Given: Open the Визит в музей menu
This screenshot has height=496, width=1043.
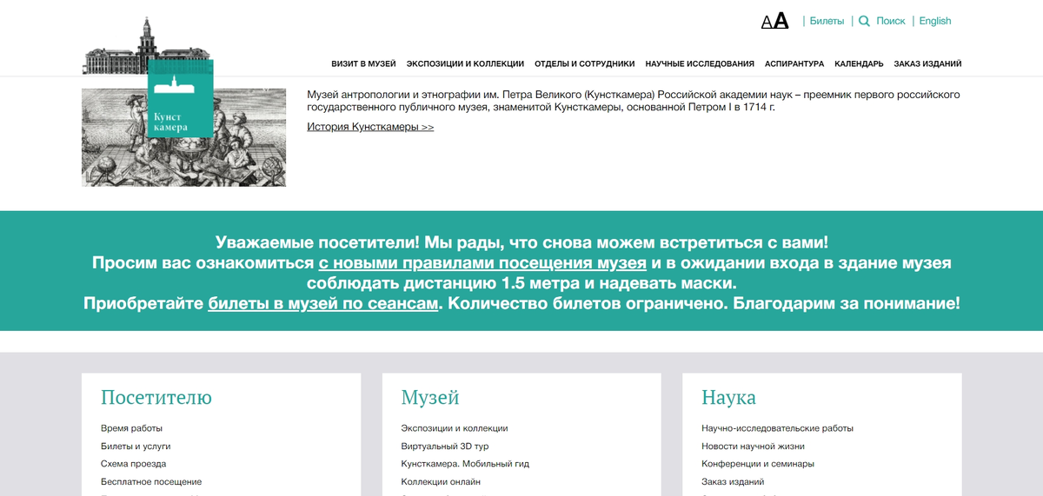Looking at the screenshot, I should [363, 63].
